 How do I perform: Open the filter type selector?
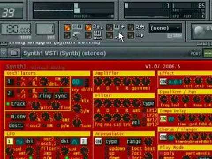pyautogui.click(x=148, y=103)
